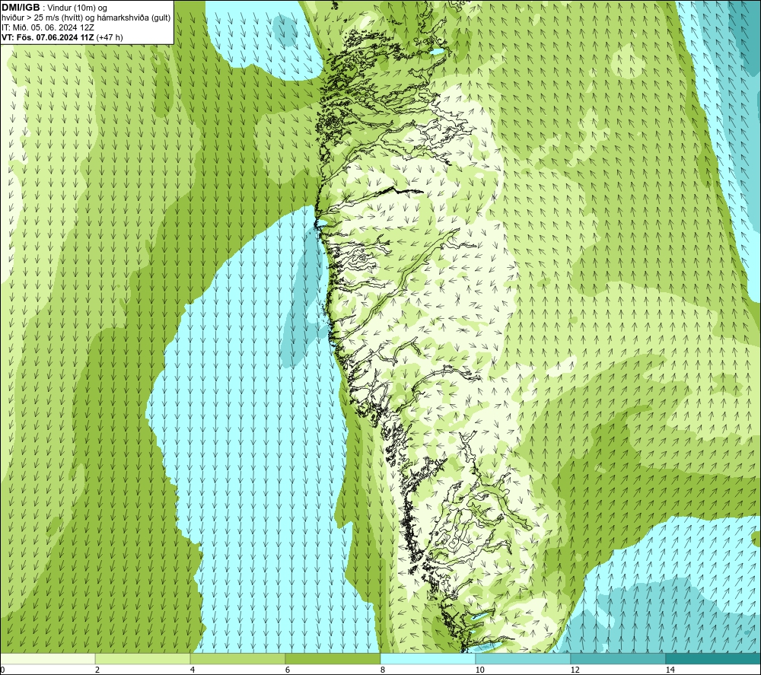This screenshot has width=761, height=675.
Task: Click the 'DMI/IGB' title in the info box
Action: click(21, 8)
